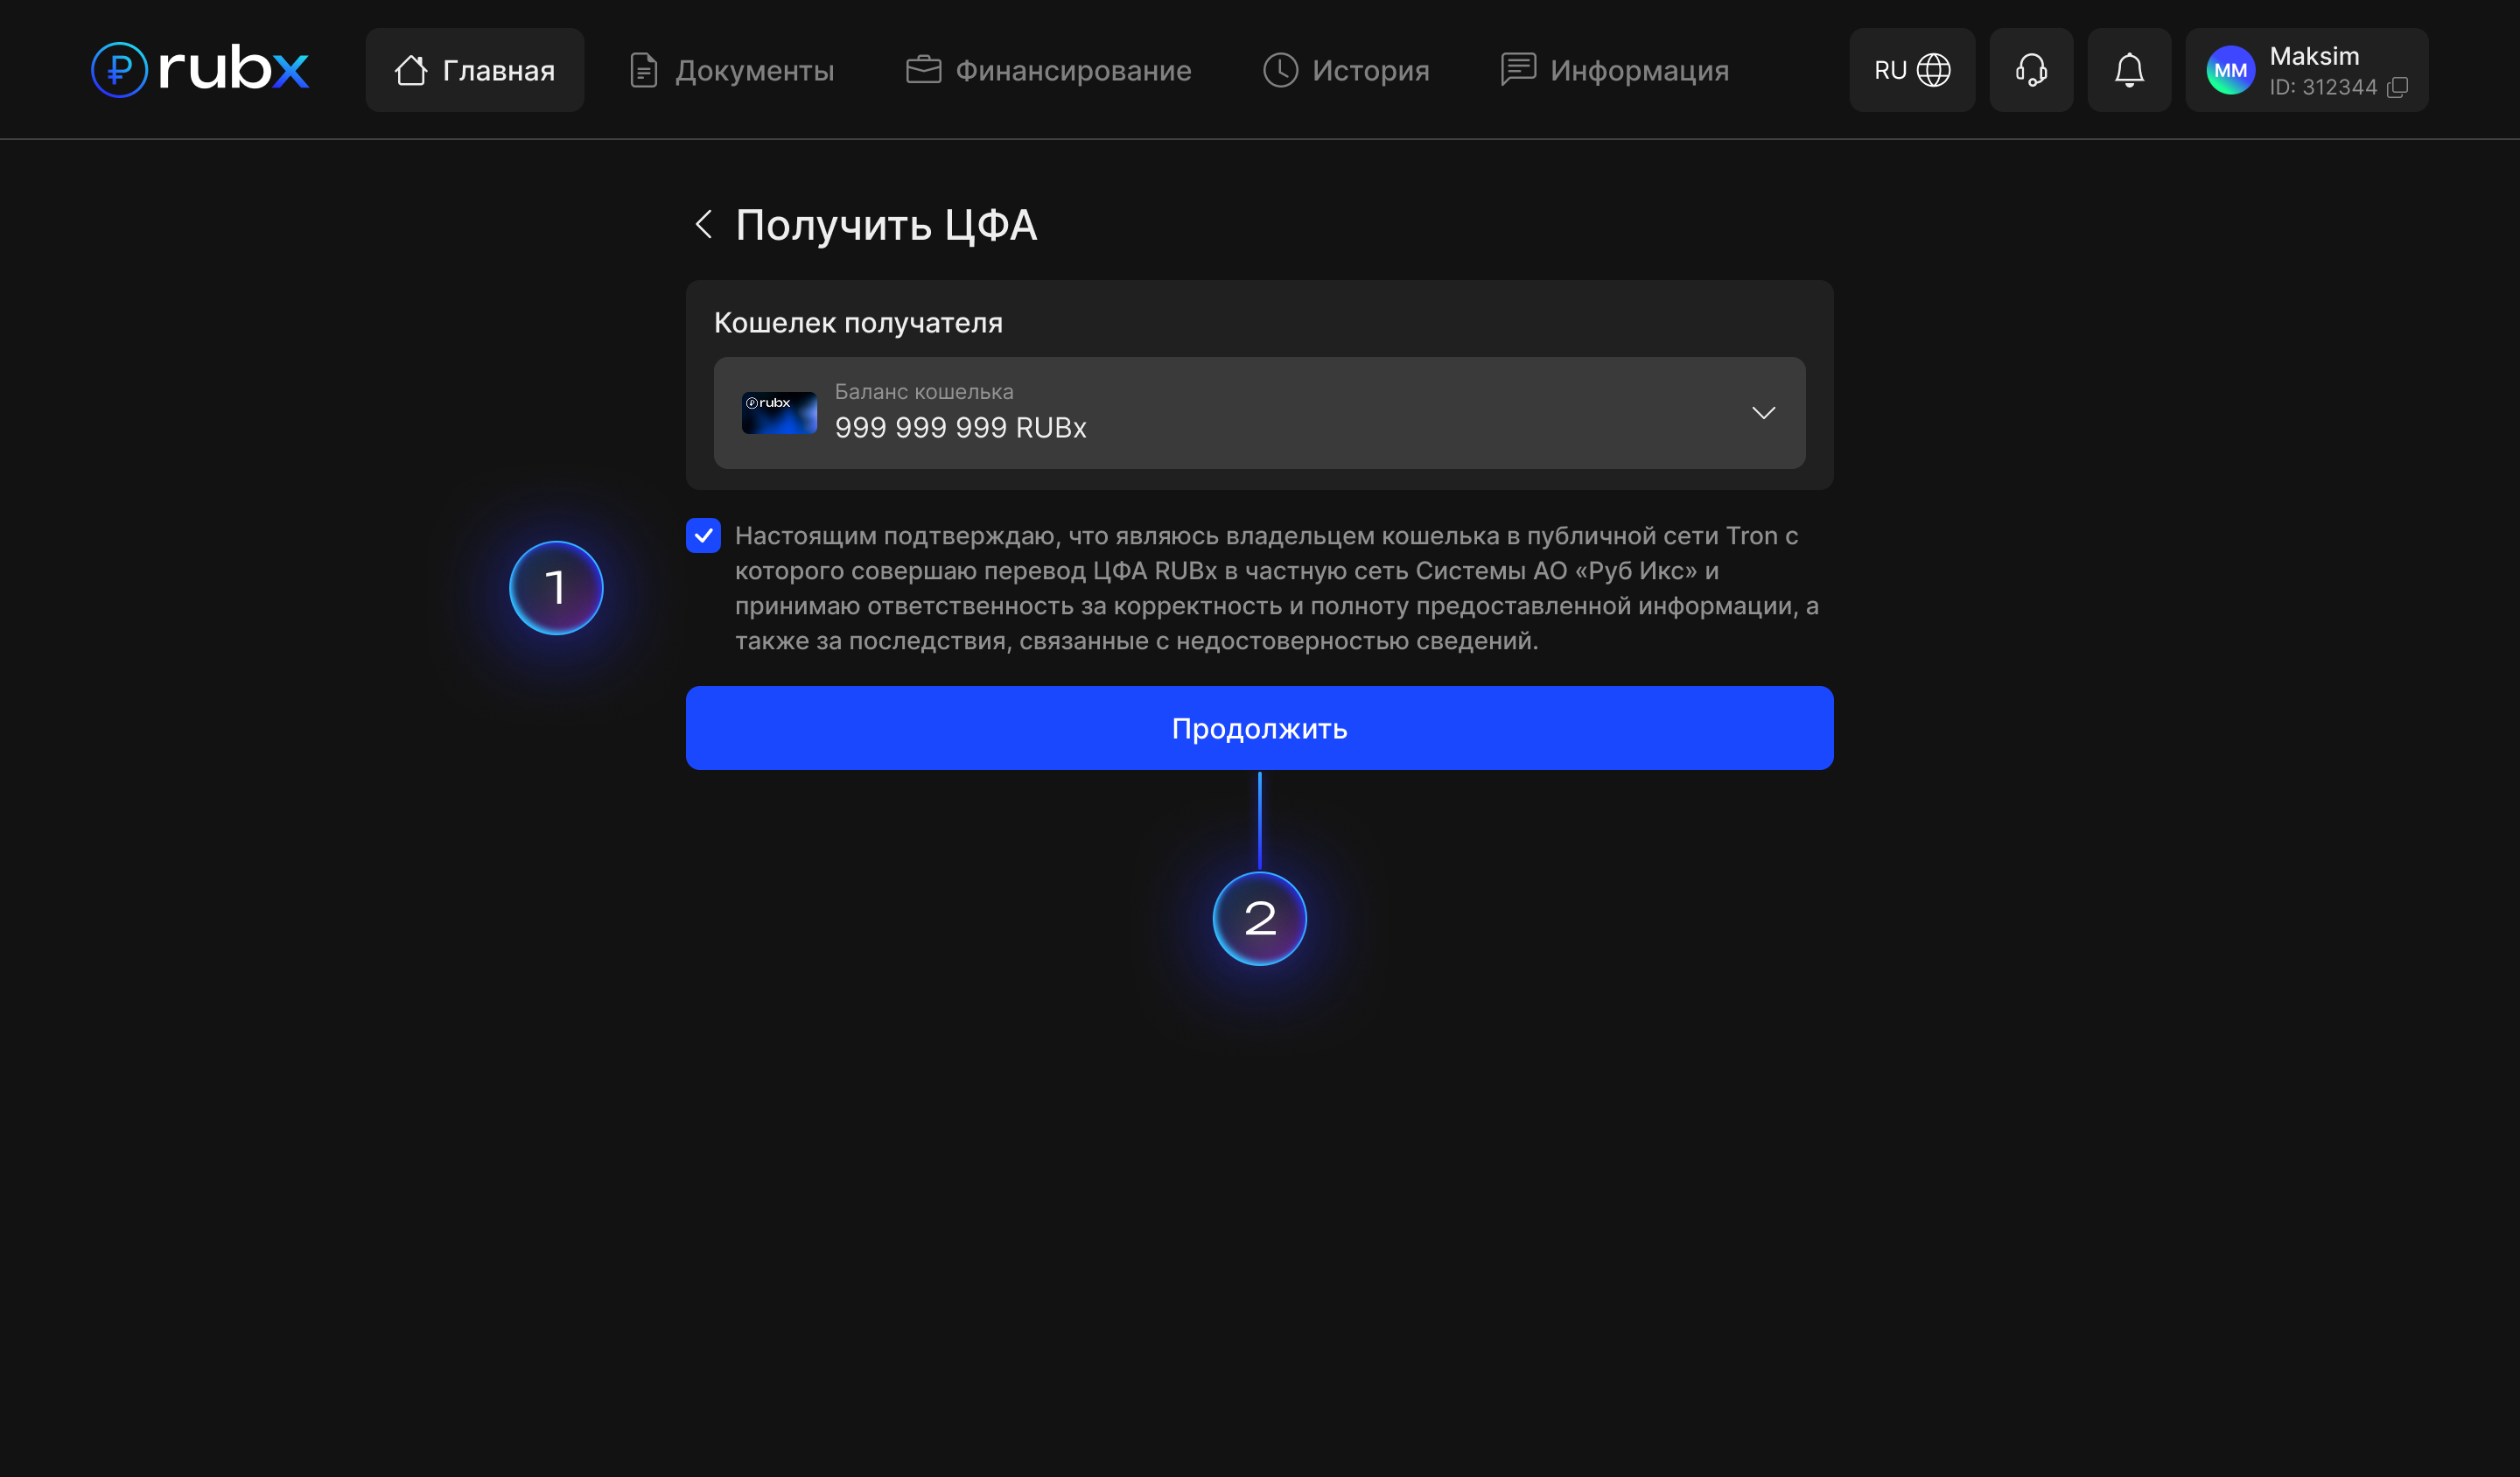Open the Информация tab
Image resolution: width=2520 pixels, height=1477 pixels.
click(x=1614, y=70)
